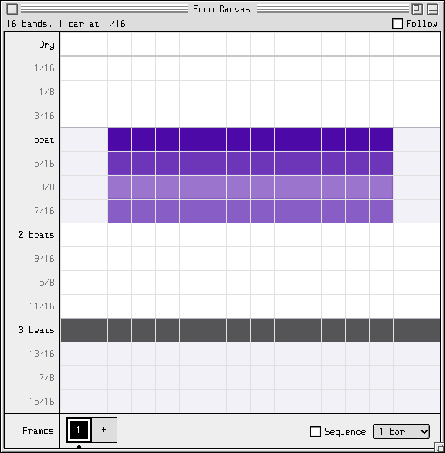445x453 pixels.
Task: Select the 5/16 delay row label
Action: pos(44,164)
